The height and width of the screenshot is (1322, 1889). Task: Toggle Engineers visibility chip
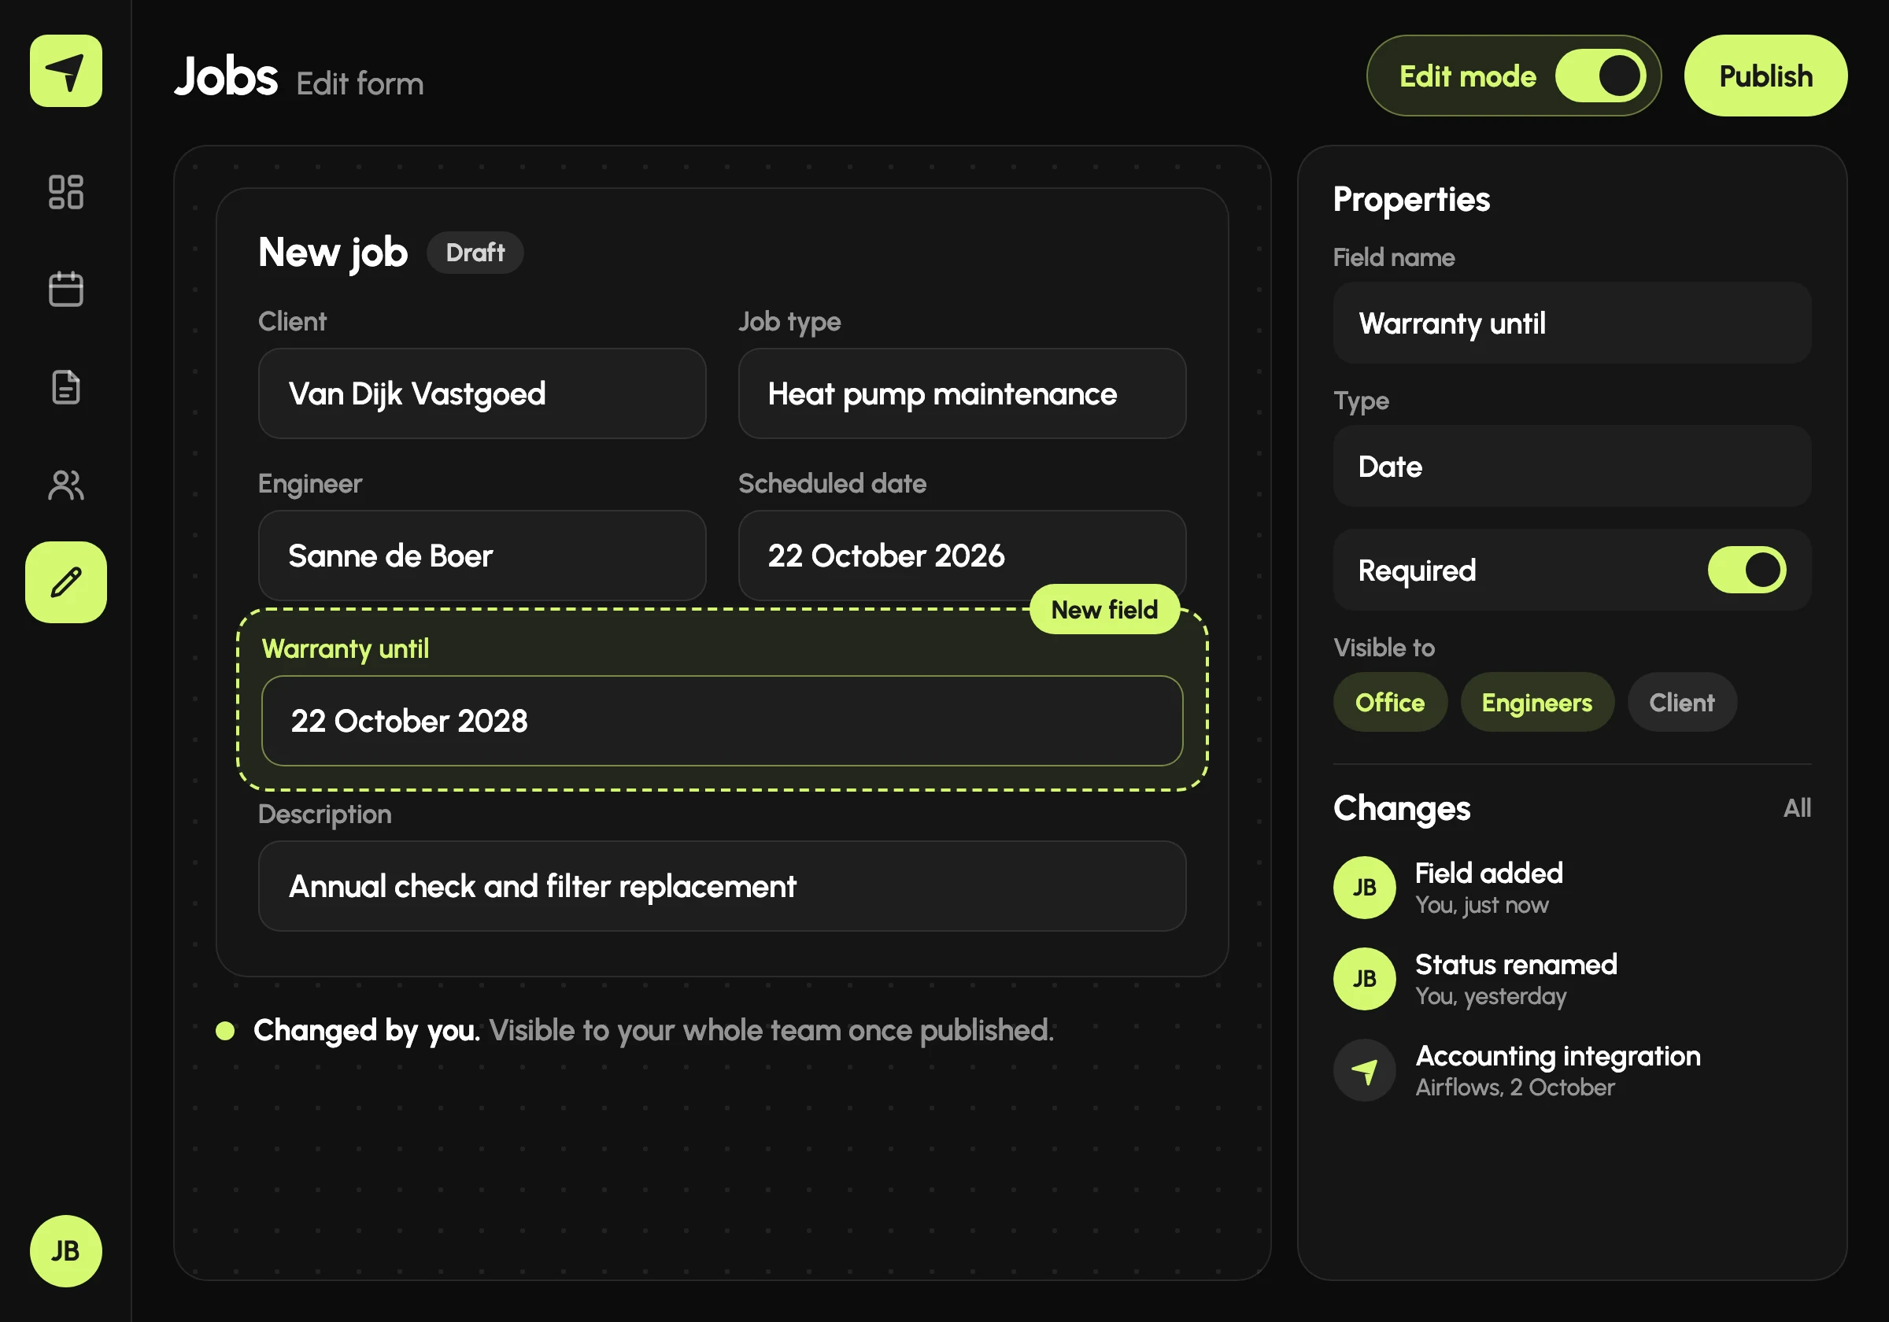tap(1537, 702)
